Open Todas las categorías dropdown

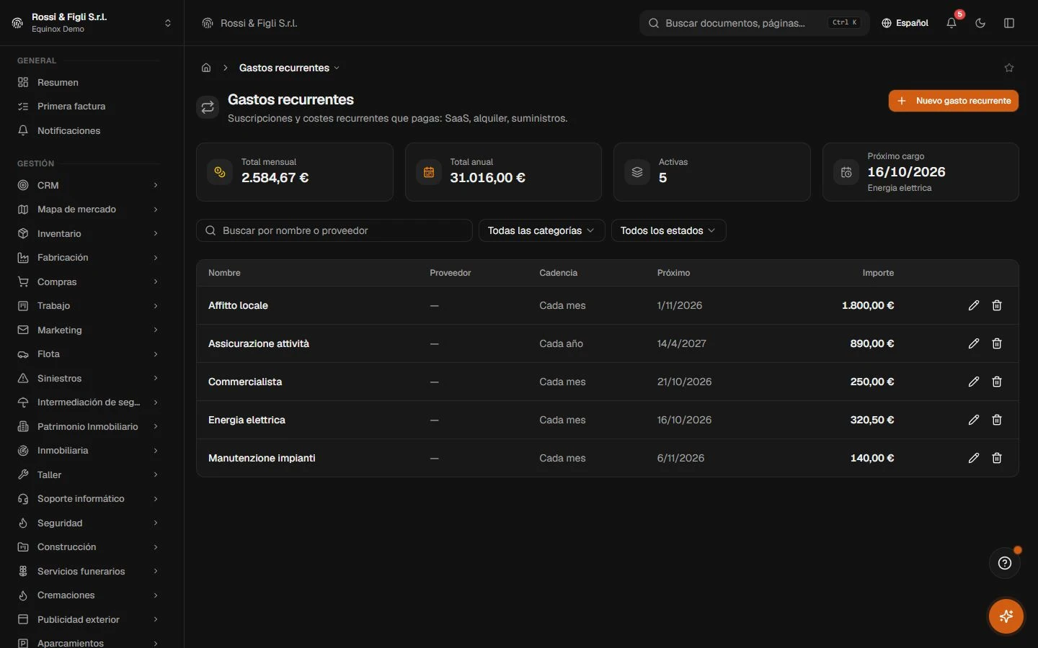click(x=541, y=230)
